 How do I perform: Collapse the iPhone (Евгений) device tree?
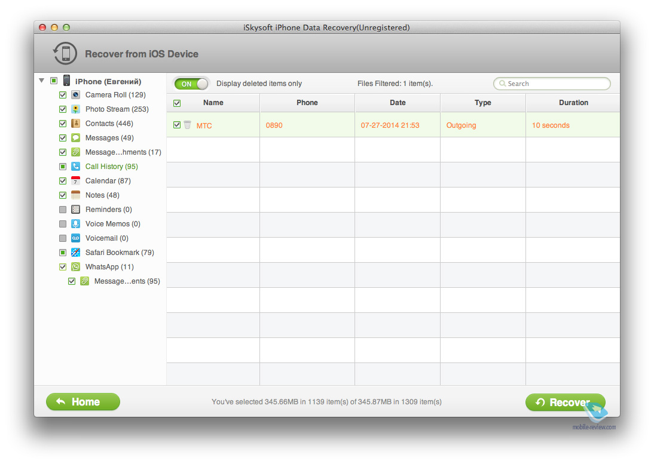(x=42, y=81)
